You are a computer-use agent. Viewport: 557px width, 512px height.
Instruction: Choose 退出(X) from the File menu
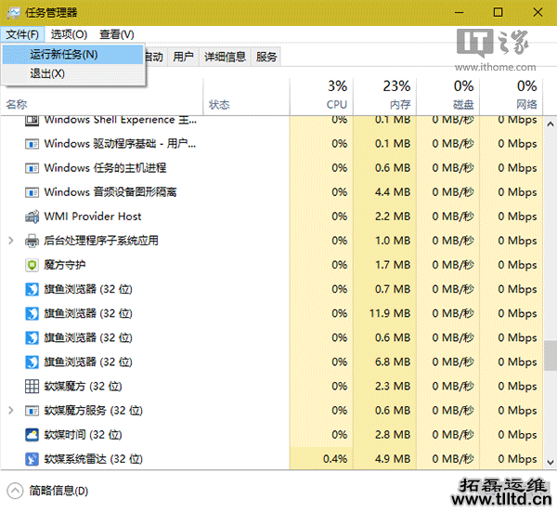(x=72, y=74)
